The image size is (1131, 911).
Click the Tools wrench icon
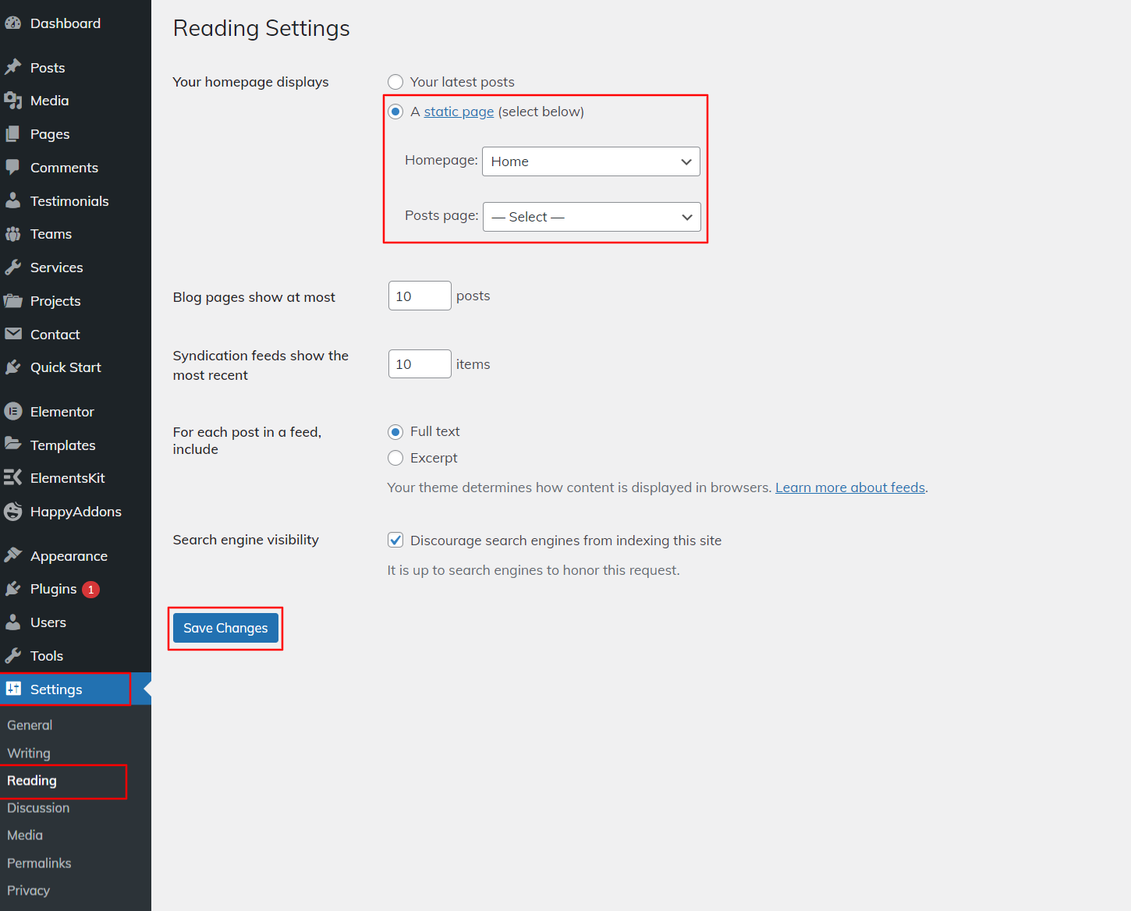[x=13, y=656]
